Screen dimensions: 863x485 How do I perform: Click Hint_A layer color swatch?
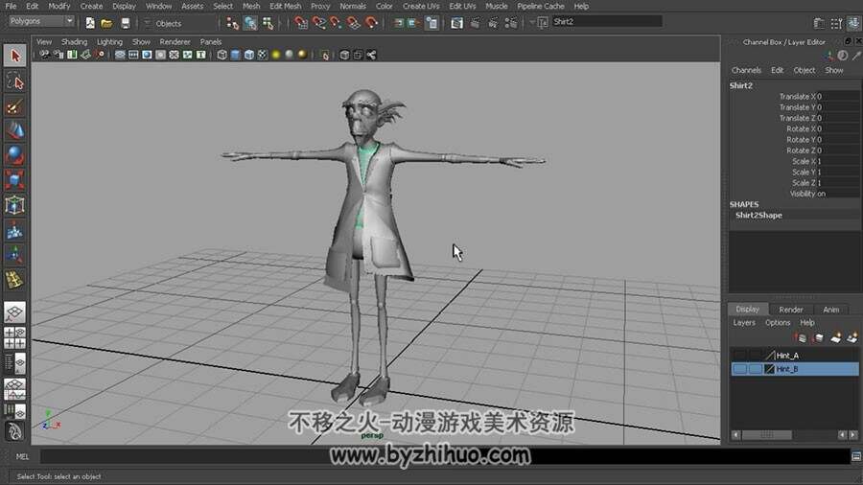coord(769,356)
